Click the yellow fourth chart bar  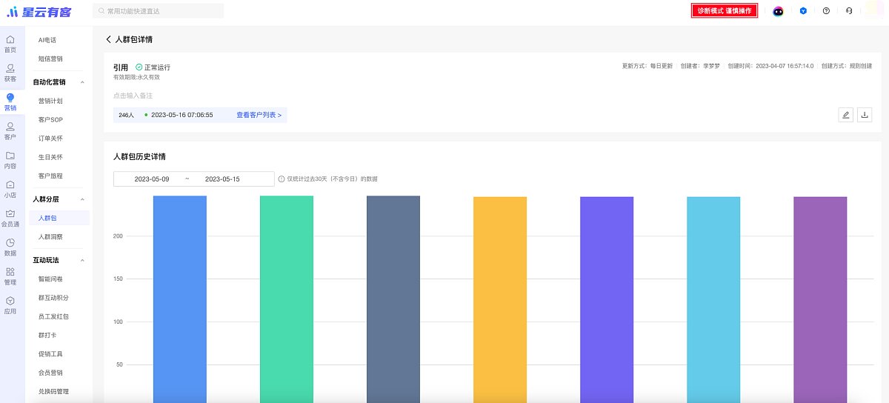coord(500,299)
